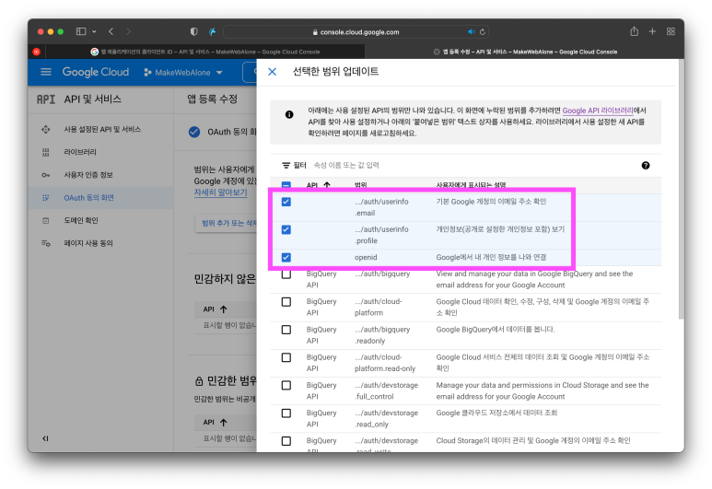The image size is (712, 489).
Task: Click the OAuth consent screen sidebar icon
Action: coord(45,197)
